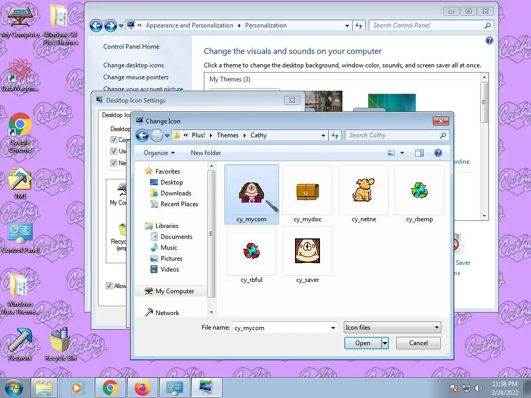
Task: Click Cancel in Change Icon dialog
Action: pyautogui.click(x=418, y=343)
